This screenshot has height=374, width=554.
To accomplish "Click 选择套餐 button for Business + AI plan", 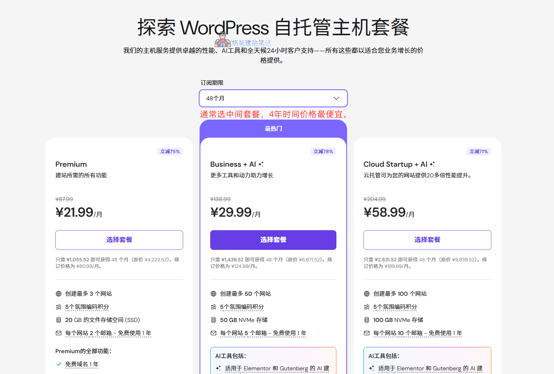I will pos(273,240).
